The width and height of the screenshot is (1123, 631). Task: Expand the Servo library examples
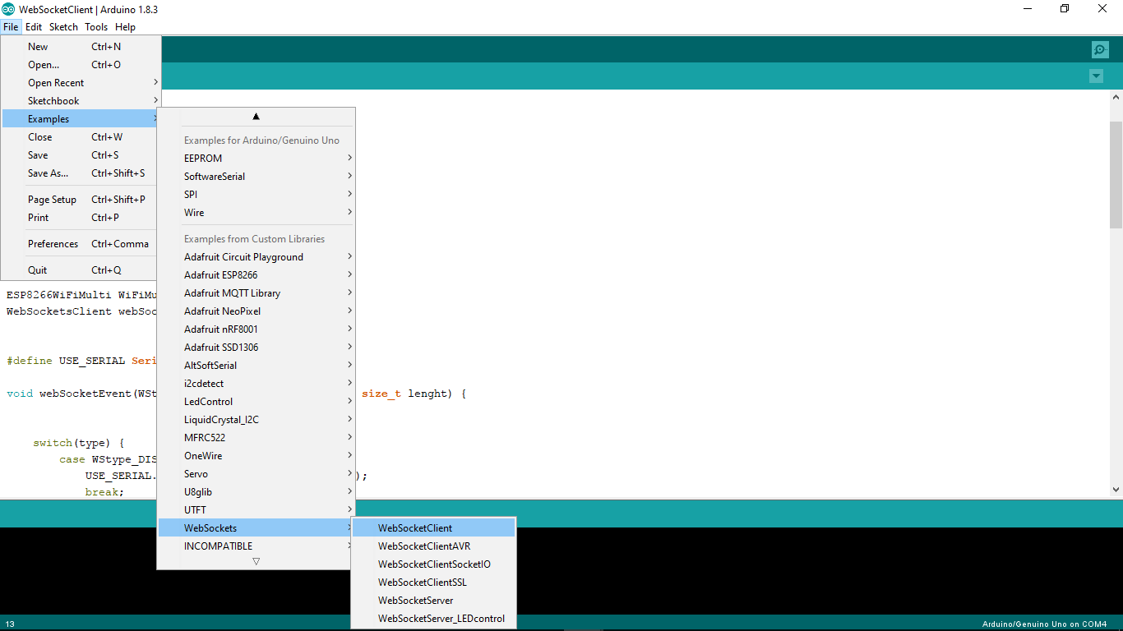click(196, 473)
